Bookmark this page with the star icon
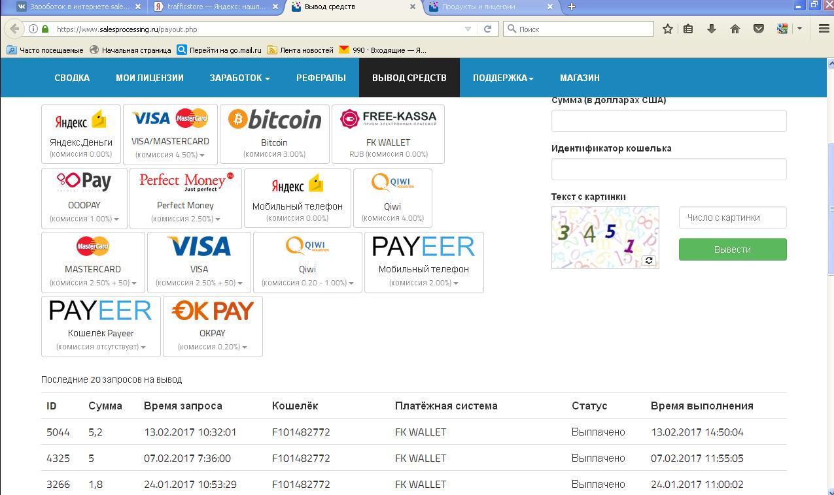This screenshot has width=834, height=495. click(x=668, y=29)
